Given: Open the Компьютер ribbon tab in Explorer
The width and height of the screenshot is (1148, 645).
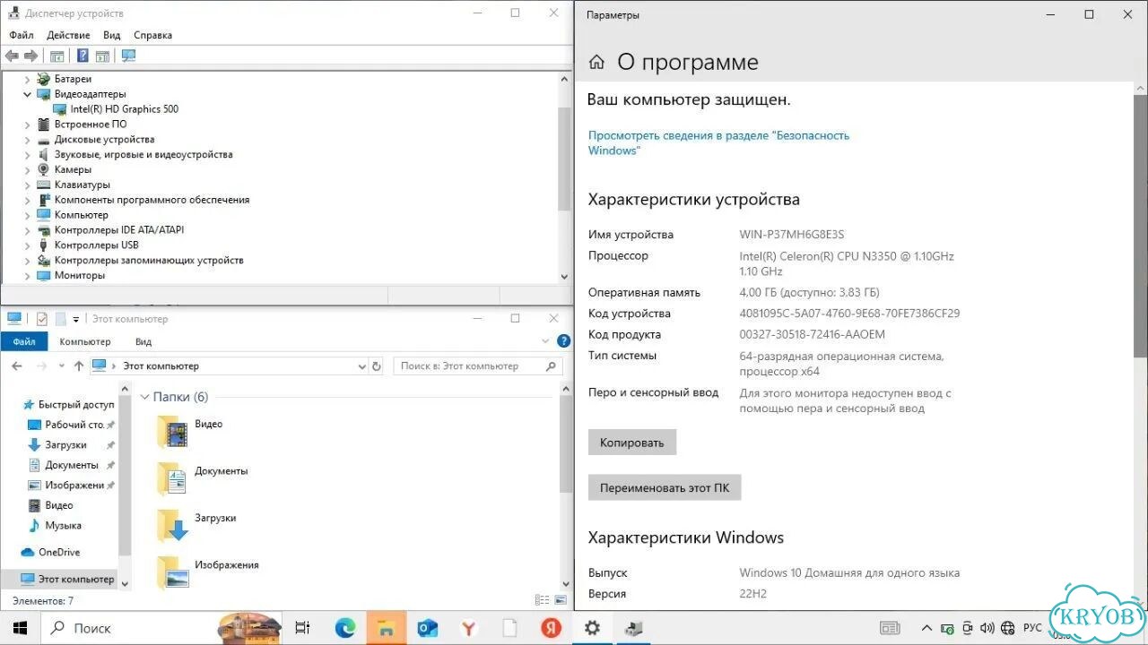Looking at the screenshot, I should [85, 341].
